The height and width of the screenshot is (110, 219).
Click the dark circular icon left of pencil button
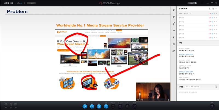[127, 106]
